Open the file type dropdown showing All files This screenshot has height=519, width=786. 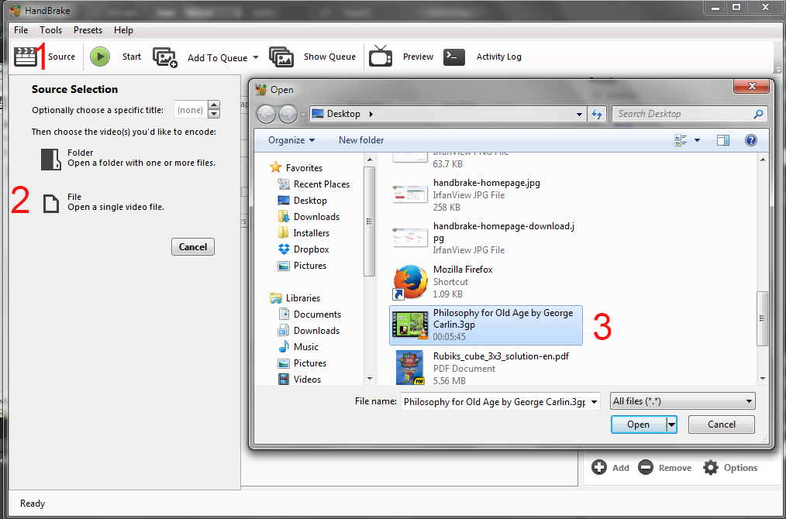681,401
